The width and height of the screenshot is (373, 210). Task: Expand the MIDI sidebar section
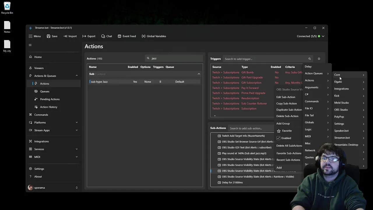(x=77, y=157)
